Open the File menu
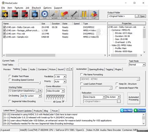 [x=3, y=8]
